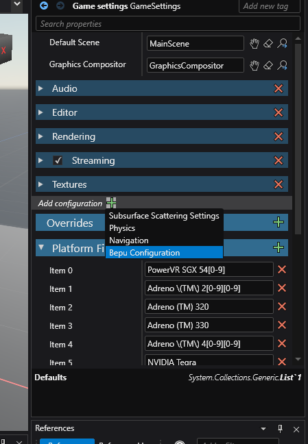
Task: Clear Default Scene with eraser icon
Action: pyautogui.click(x=268, y=44)
